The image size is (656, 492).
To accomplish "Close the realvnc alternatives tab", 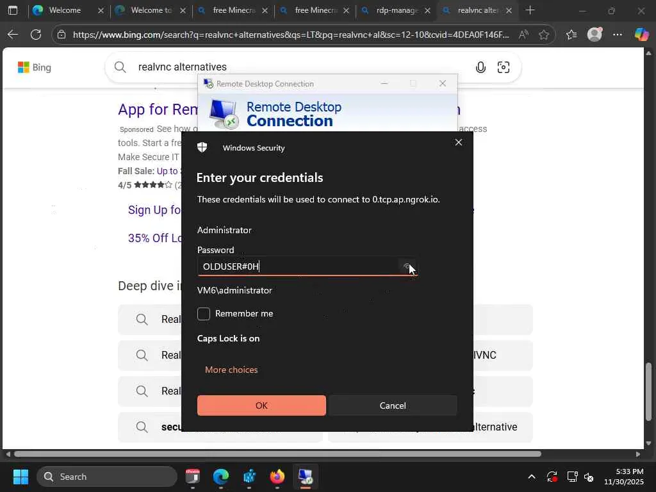I will (x=509, y=10).
